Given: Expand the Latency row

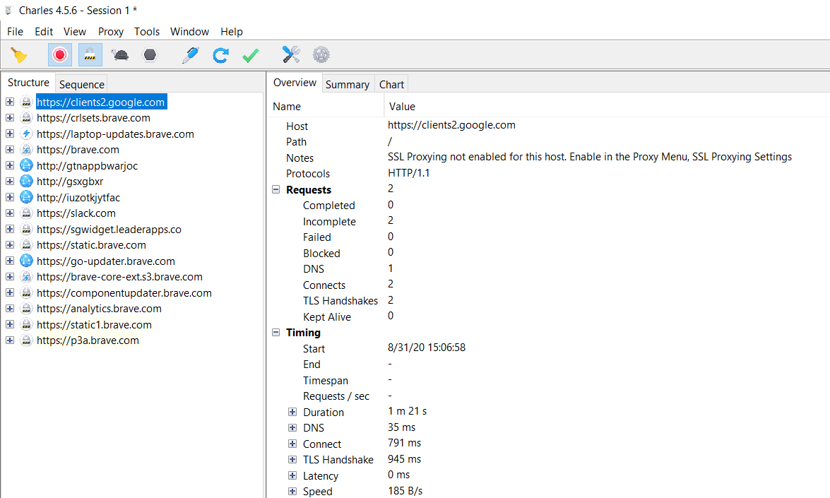Looking at the screenshot, I should (292, 475).
